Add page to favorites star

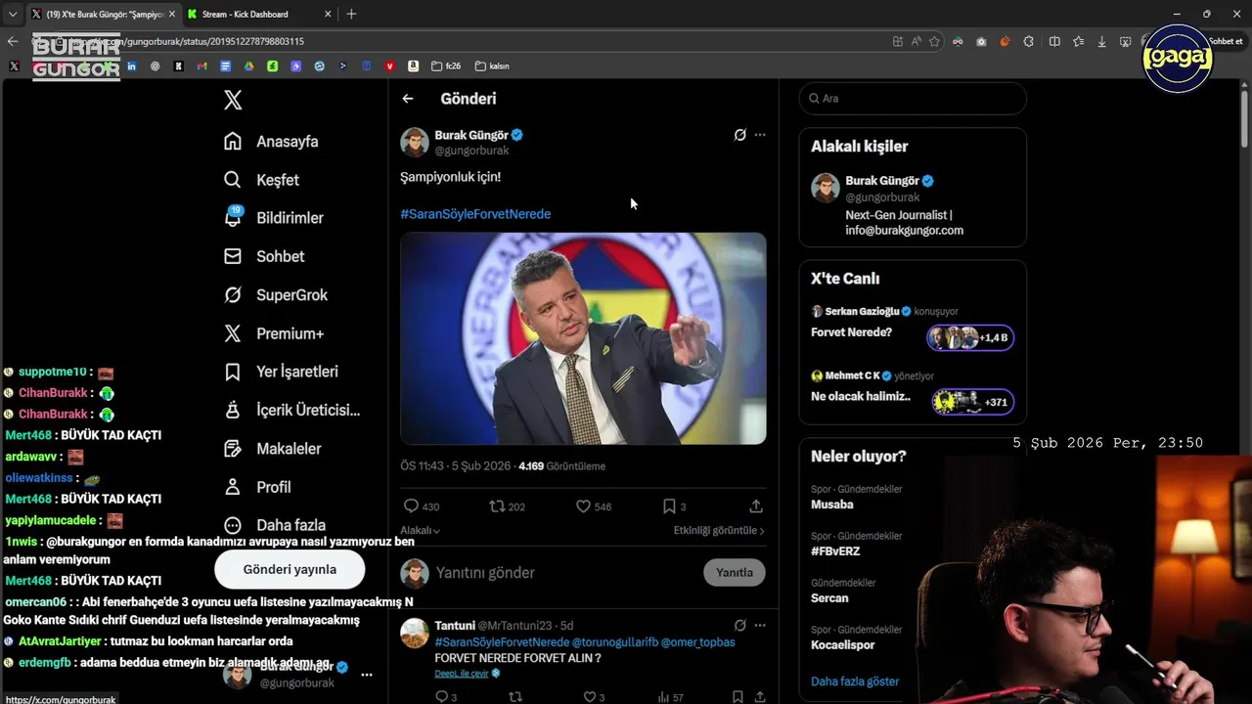coord(934,41)
